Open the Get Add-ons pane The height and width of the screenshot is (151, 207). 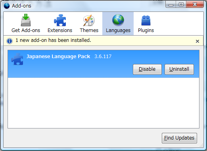(x=26, y=24)
